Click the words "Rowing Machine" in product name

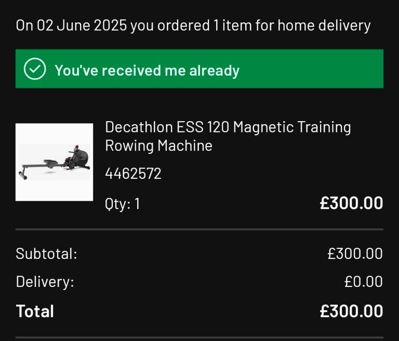point(158,146)
